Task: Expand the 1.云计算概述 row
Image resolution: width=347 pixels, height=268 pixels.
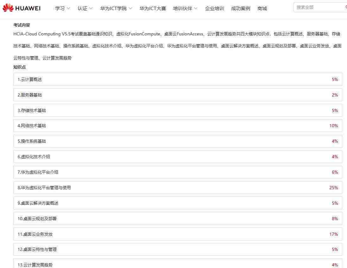Action: pos(178,79)
